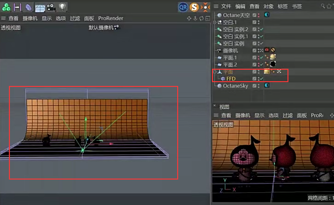Image resolution: width=334 pixels, height=205 pixels.
Task: Toggle the enable checkmark of FFD
Action: click(x=262, y=79)
